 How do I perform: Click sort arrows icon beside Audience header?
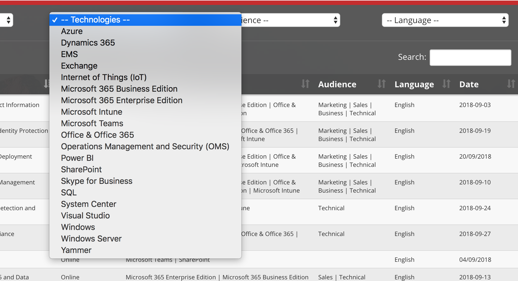tap(382, 84)
